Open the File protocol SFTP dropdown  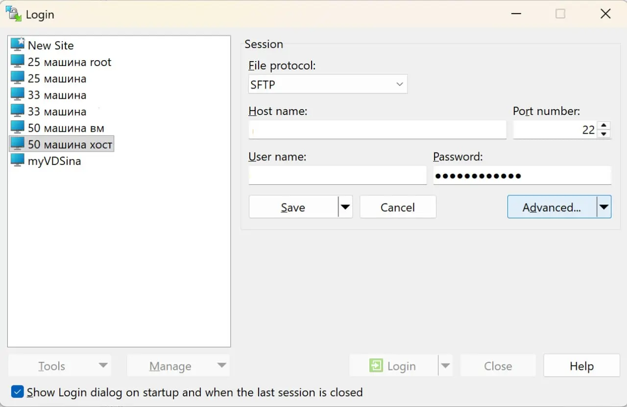click(328, 84)
